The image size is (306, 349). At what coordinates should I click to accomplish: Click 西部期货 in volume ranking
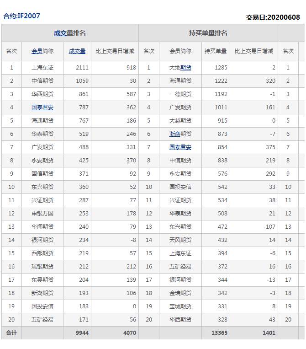(x=42, y=253)
